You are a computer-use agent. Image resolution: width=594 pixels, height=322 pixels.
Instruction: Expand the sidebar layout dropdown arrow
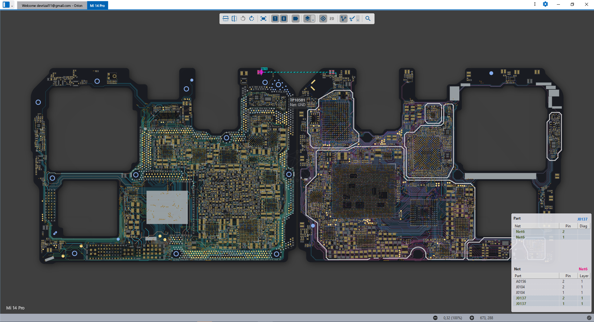pyautogui.click(x=12, y=6)
